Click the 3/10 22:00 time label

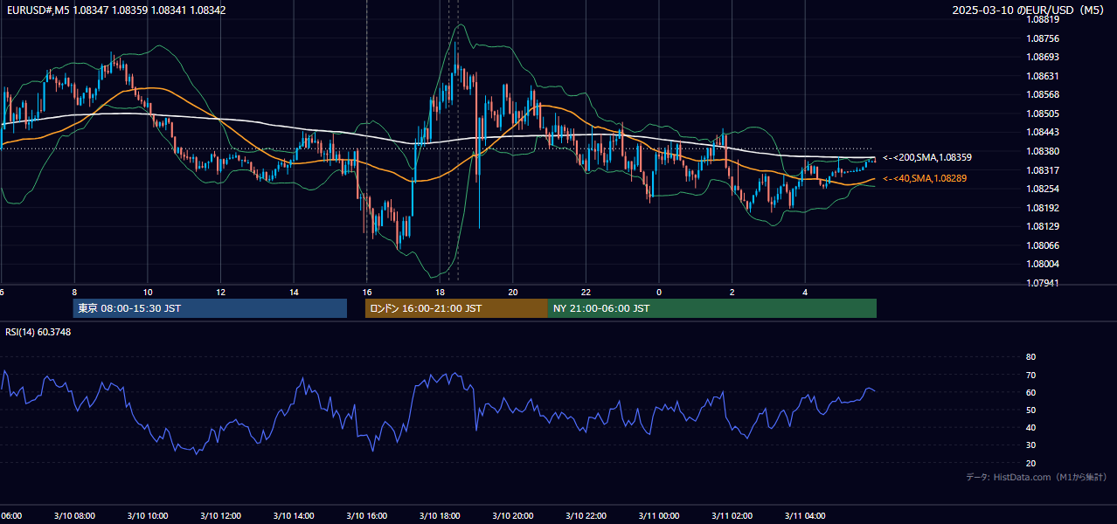point(586,516)
